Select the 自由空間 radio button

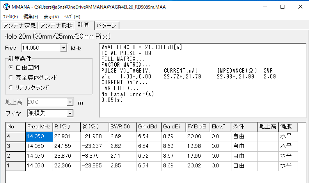(x=11, y=67)
